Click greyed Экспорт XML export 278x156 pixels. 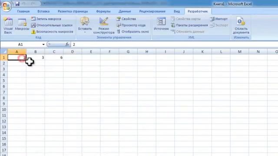tap(219, 25)
